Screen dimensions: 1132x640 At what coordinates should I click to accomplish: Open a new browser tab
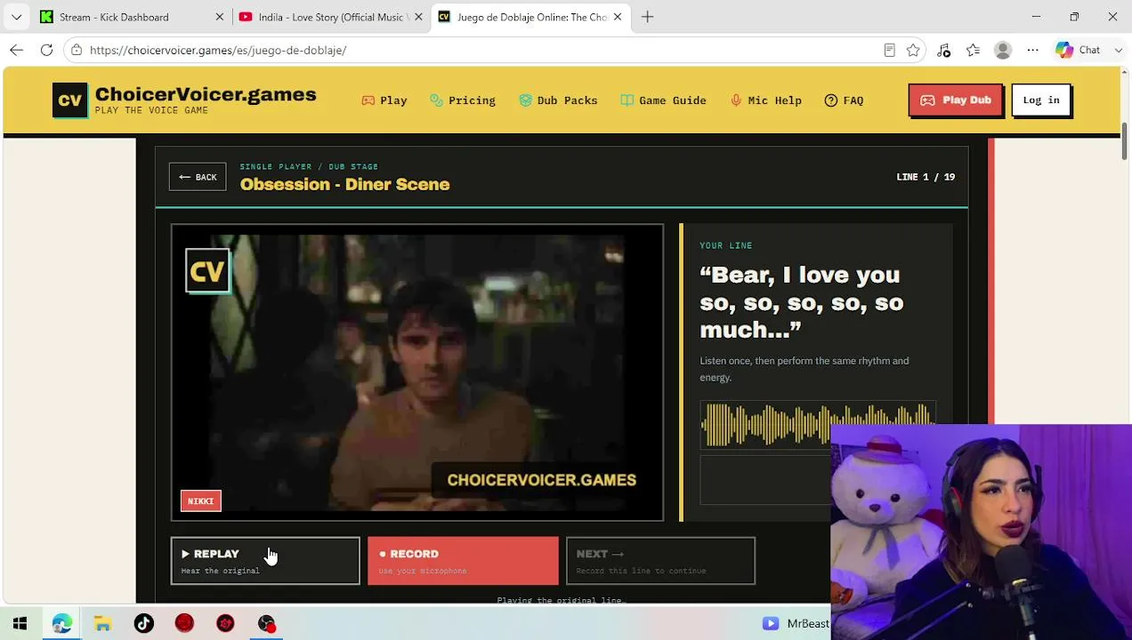648,17
